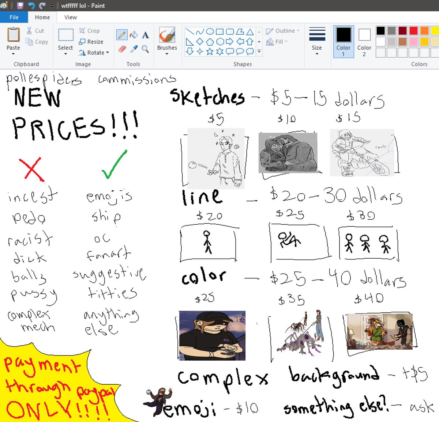Select the Color 1 foreground button
Screen dimensions: 439x422
pyautogui.click(x=344, y=41)
